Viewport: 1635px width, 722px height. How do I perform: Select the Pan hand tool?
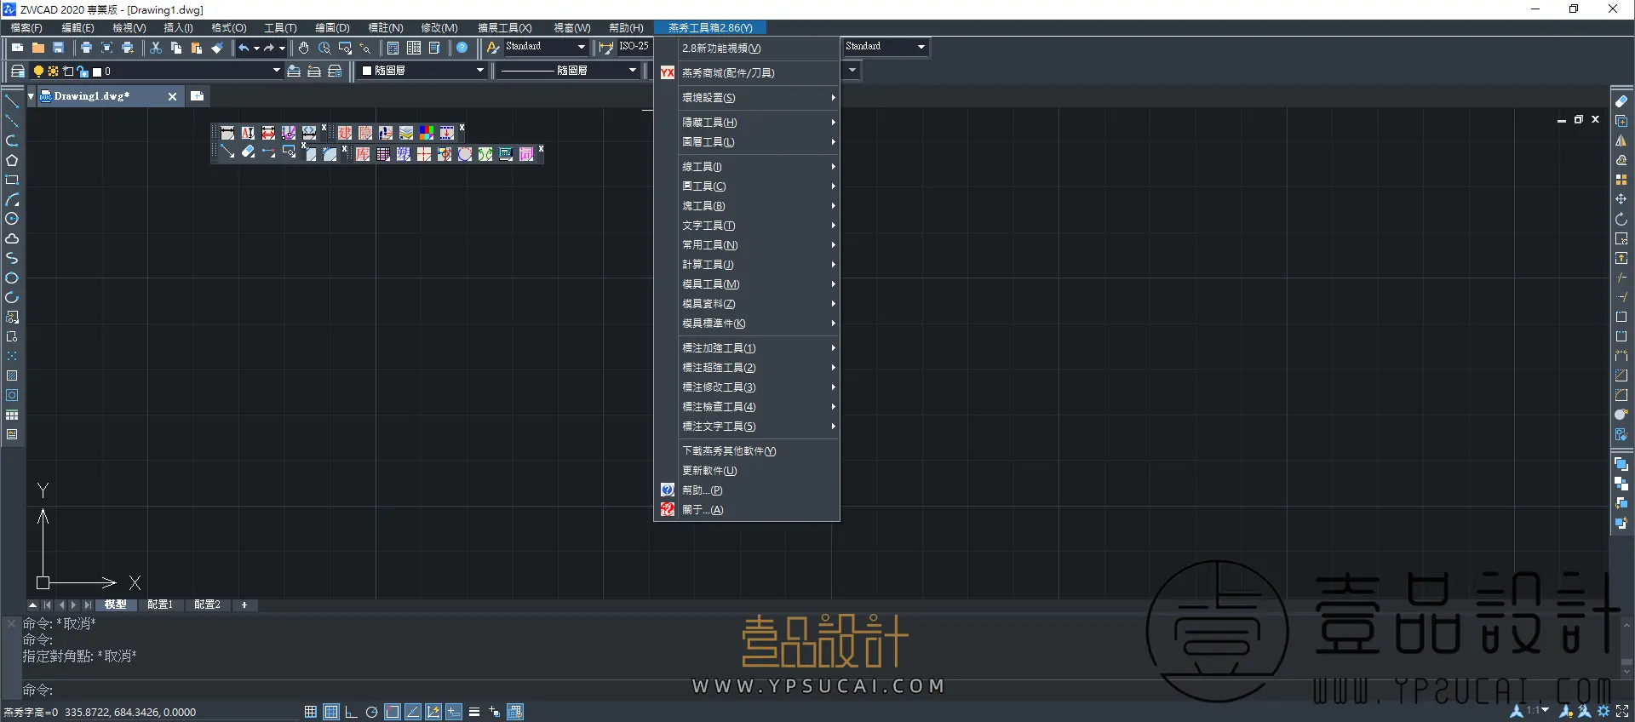tap(304, 49)
